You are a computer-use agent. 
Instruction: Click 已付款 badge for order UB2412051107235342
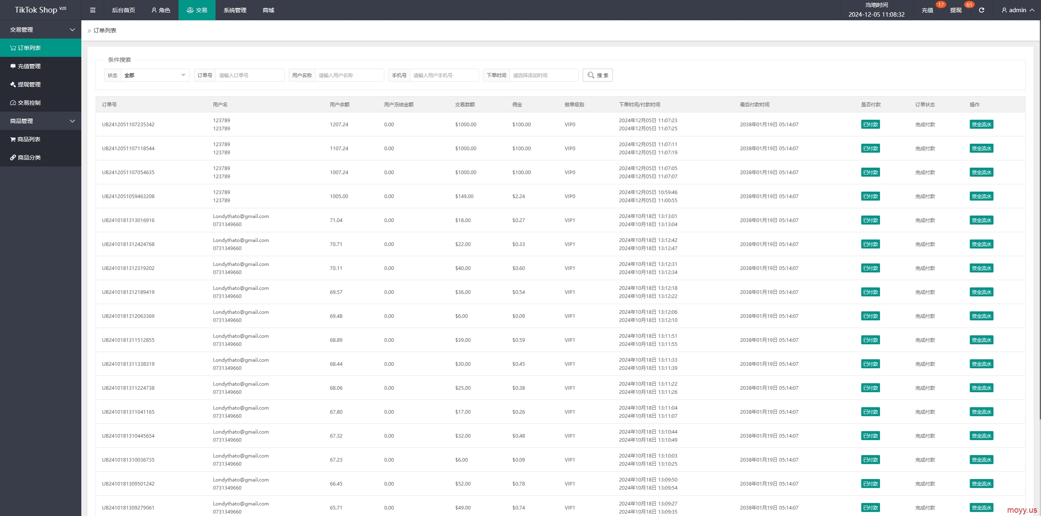(x=870, y=125)
